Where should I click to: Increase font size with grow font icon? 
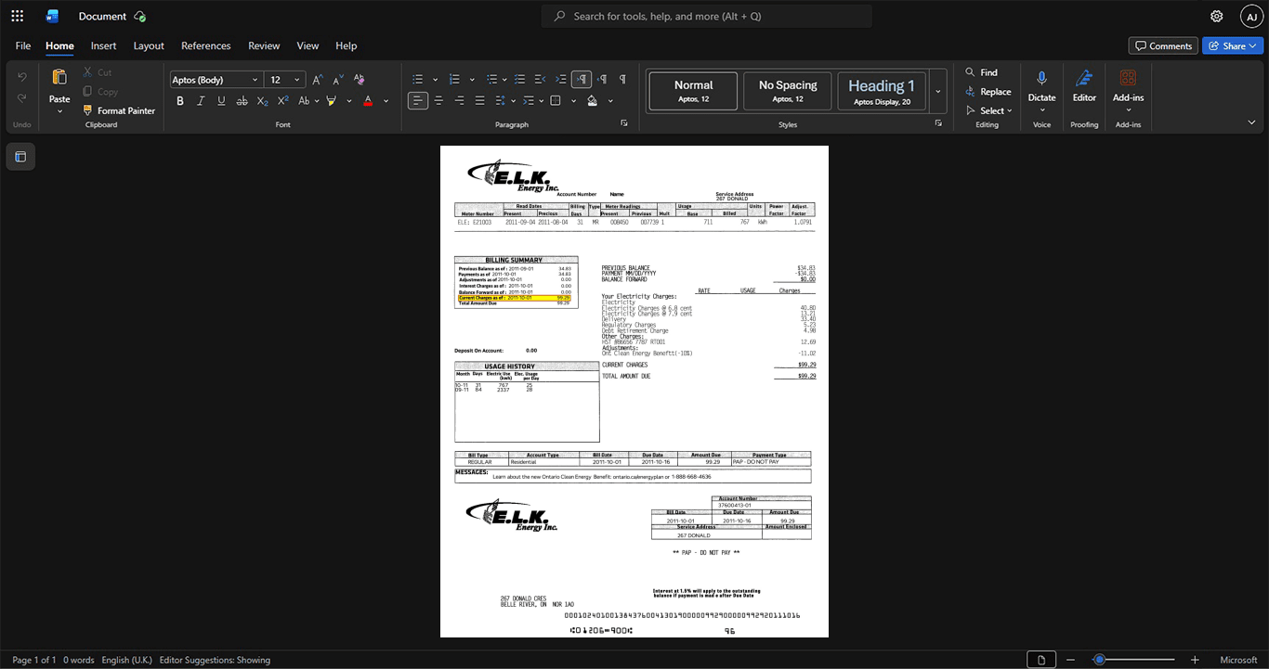318,80
